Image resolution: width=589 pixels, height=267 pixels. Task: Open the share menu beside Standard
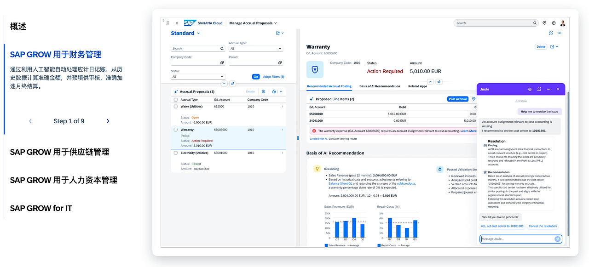pos(280,33)
